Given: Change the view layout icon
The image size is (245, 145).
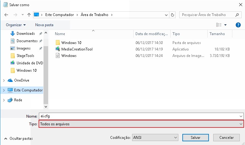Looking at the screenshot, I should click(x=219, y=25).
